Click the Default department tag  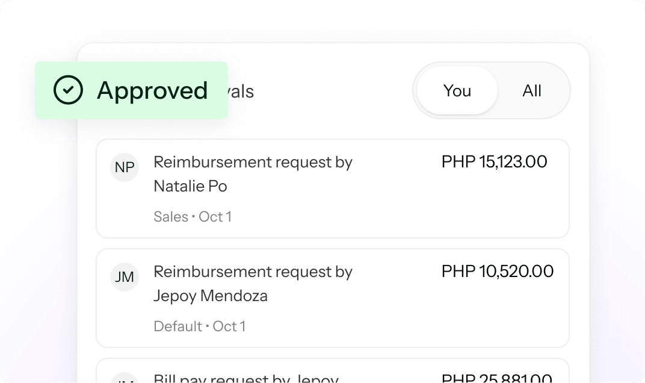tap(177, 326)
